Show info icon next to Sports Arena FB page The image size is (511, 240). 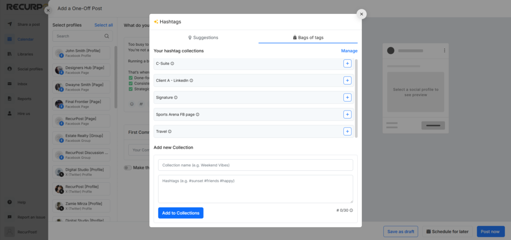point(198,115)
